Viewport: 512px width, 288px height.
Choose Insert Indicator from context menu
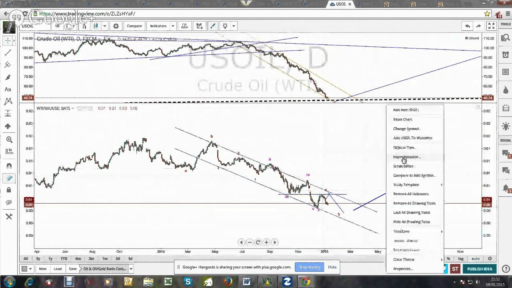point(406,157)
